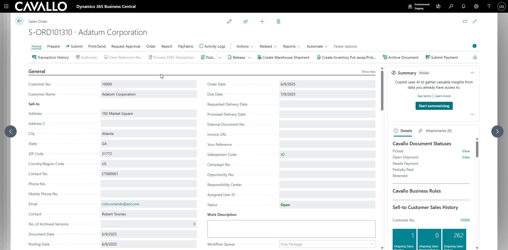Click the search magnifier icon
508x250 pixels.
pyautogui.click(x=451, y=6)
